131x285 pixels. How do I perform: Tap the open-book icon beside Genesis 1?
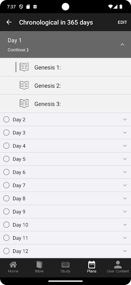pos(24,67)
